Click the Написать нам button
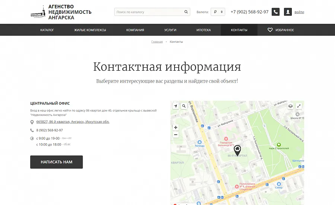This screenshot has height=205, width=335. [x=57, y=162]
